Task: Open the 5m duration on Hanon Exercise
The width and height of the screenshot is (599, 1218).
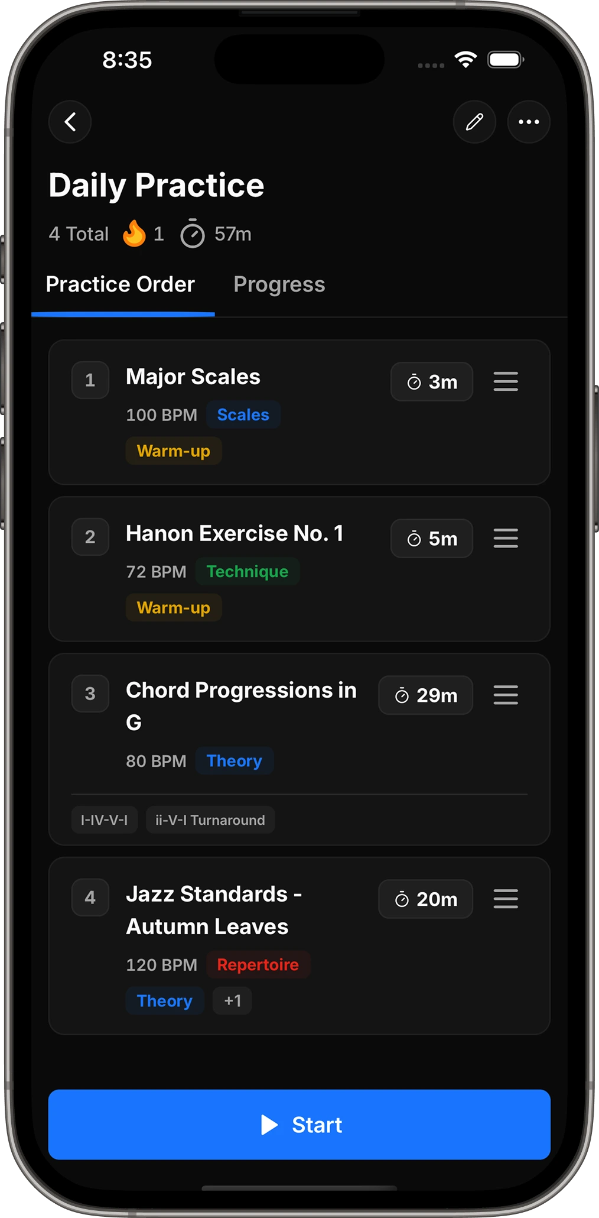Action: pyautogui.click(x=432, y=539)
